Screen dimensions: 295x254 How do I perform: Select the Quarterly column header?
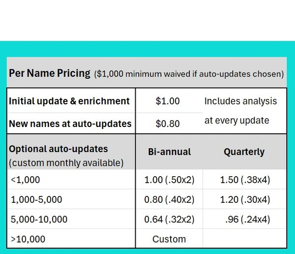click(244, 152)
